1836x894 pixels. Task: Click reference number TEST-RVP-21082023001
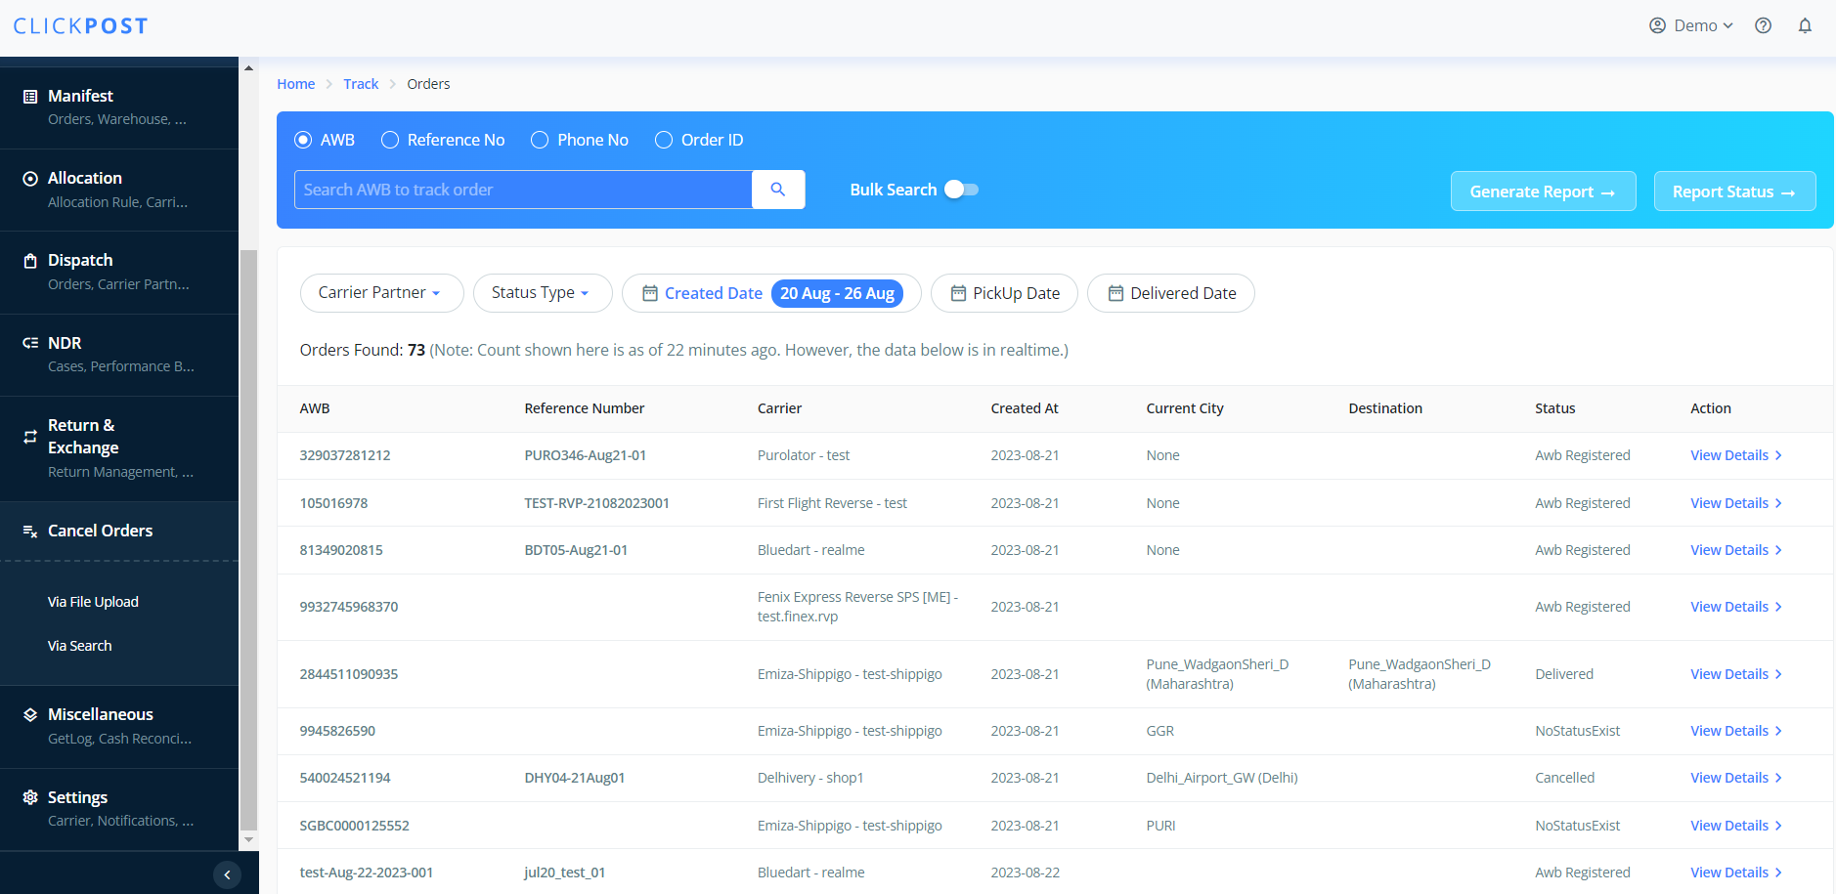pyautogui.click(x=596, y=503)
